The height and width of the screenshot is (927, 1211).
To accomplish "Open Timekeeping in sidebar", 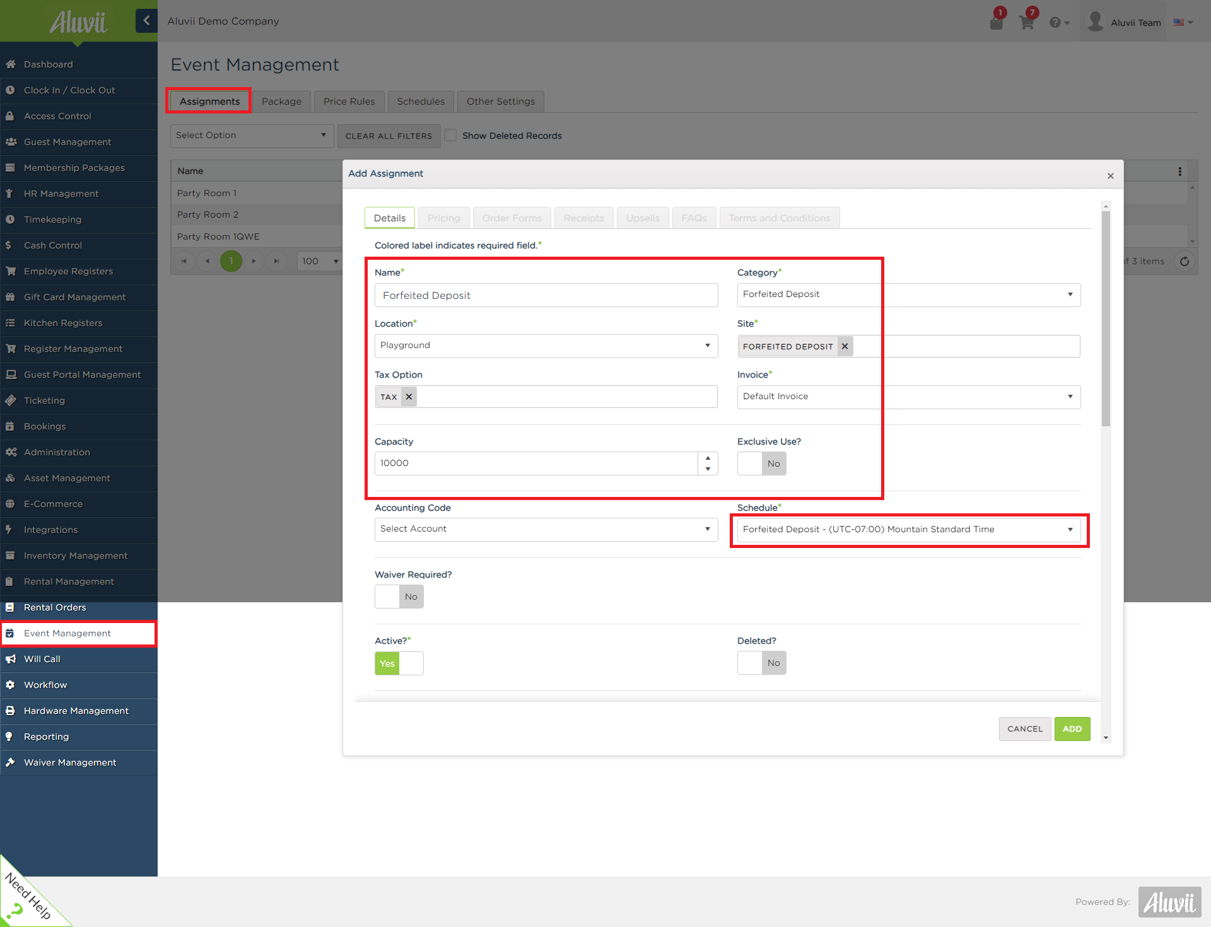I will pos(79,219).
